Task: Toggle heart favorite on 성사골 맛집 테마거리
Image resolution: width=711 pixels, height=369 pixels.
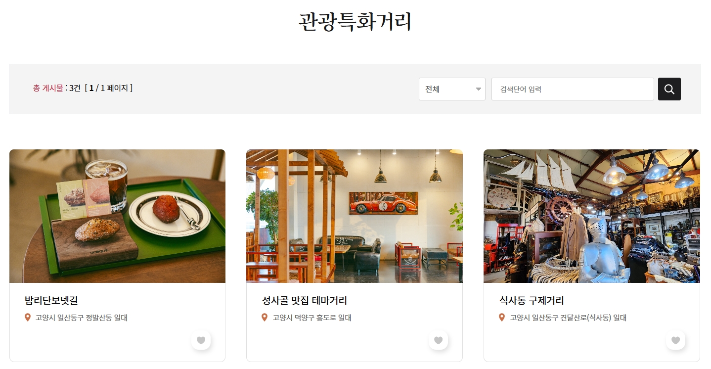Action: tap(438, 340)
